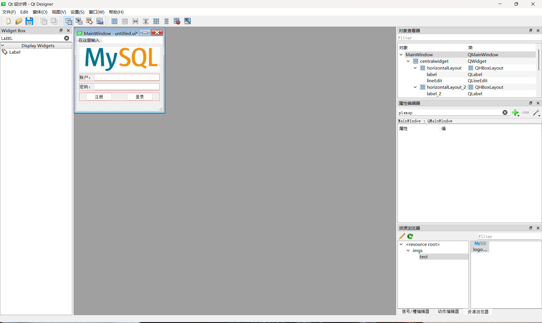Select the MySQL logo resource thumbnail
The height and width of the screenshot is (323, 542).
click(480, 246)
